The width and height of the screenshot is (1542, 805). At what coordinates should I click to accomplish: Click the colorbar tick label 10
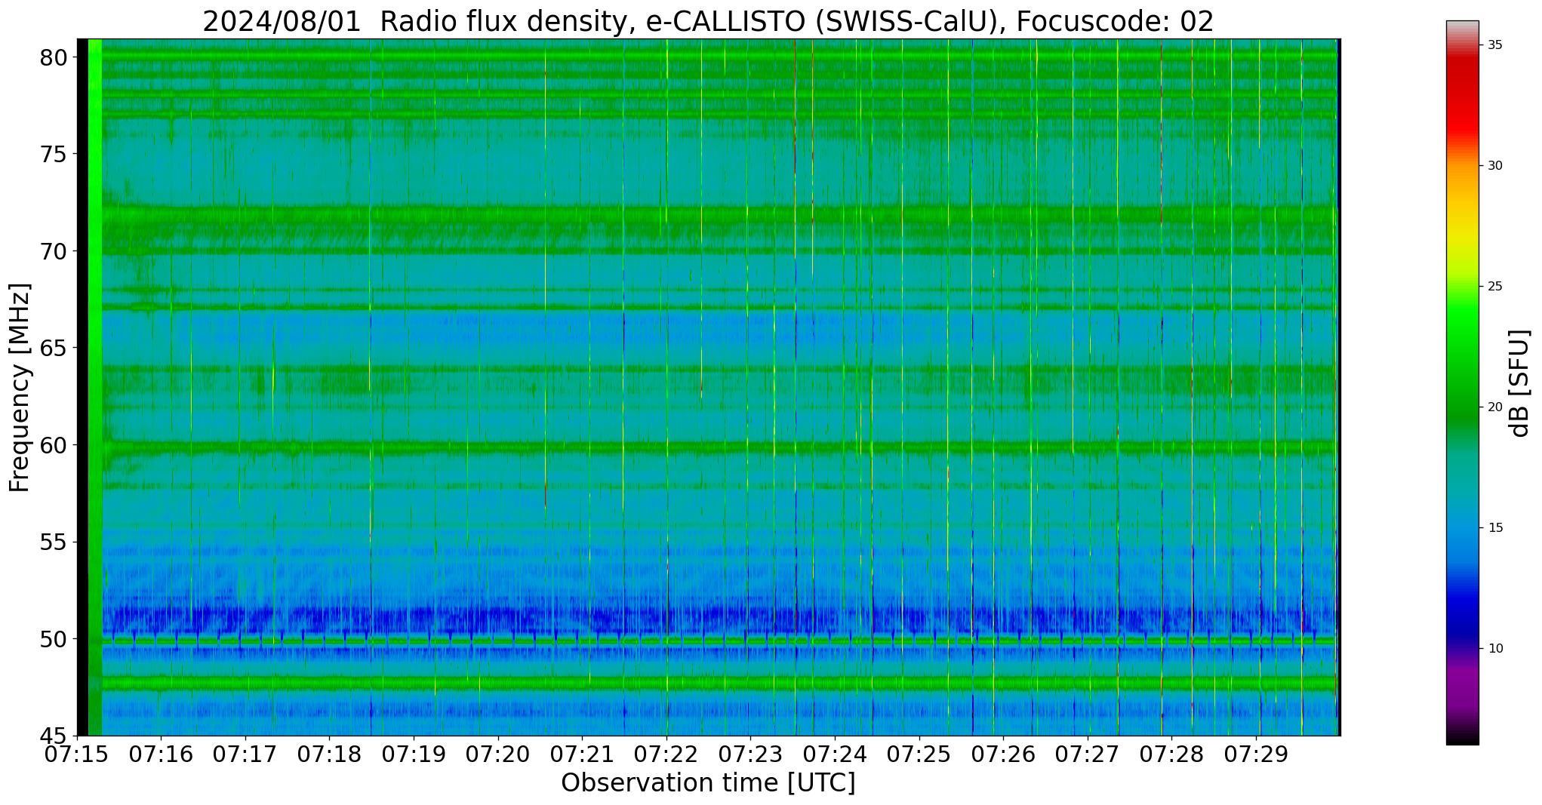click(x=1494, y=649)
